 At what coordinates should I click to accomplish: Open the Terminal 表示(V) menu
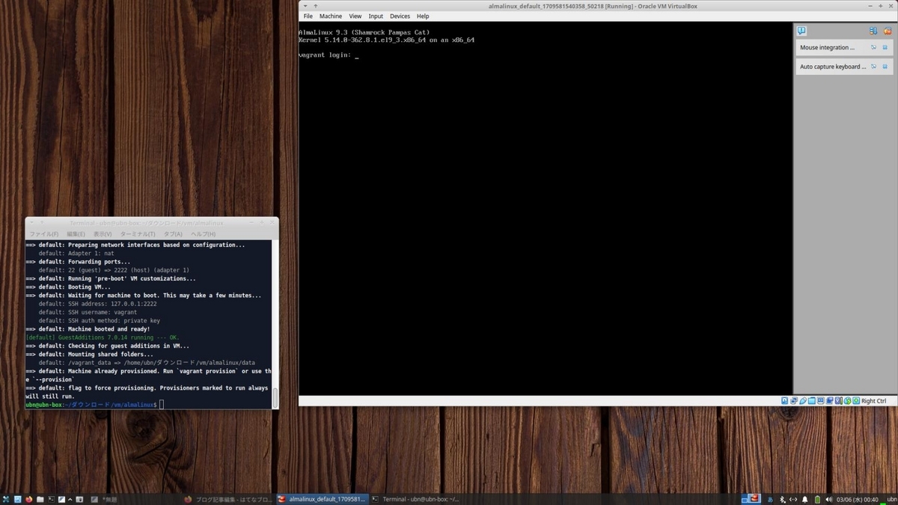[x=103, y=234]
